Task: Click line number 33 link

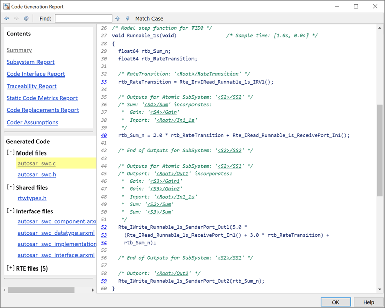Action: (x=104, y=82)
